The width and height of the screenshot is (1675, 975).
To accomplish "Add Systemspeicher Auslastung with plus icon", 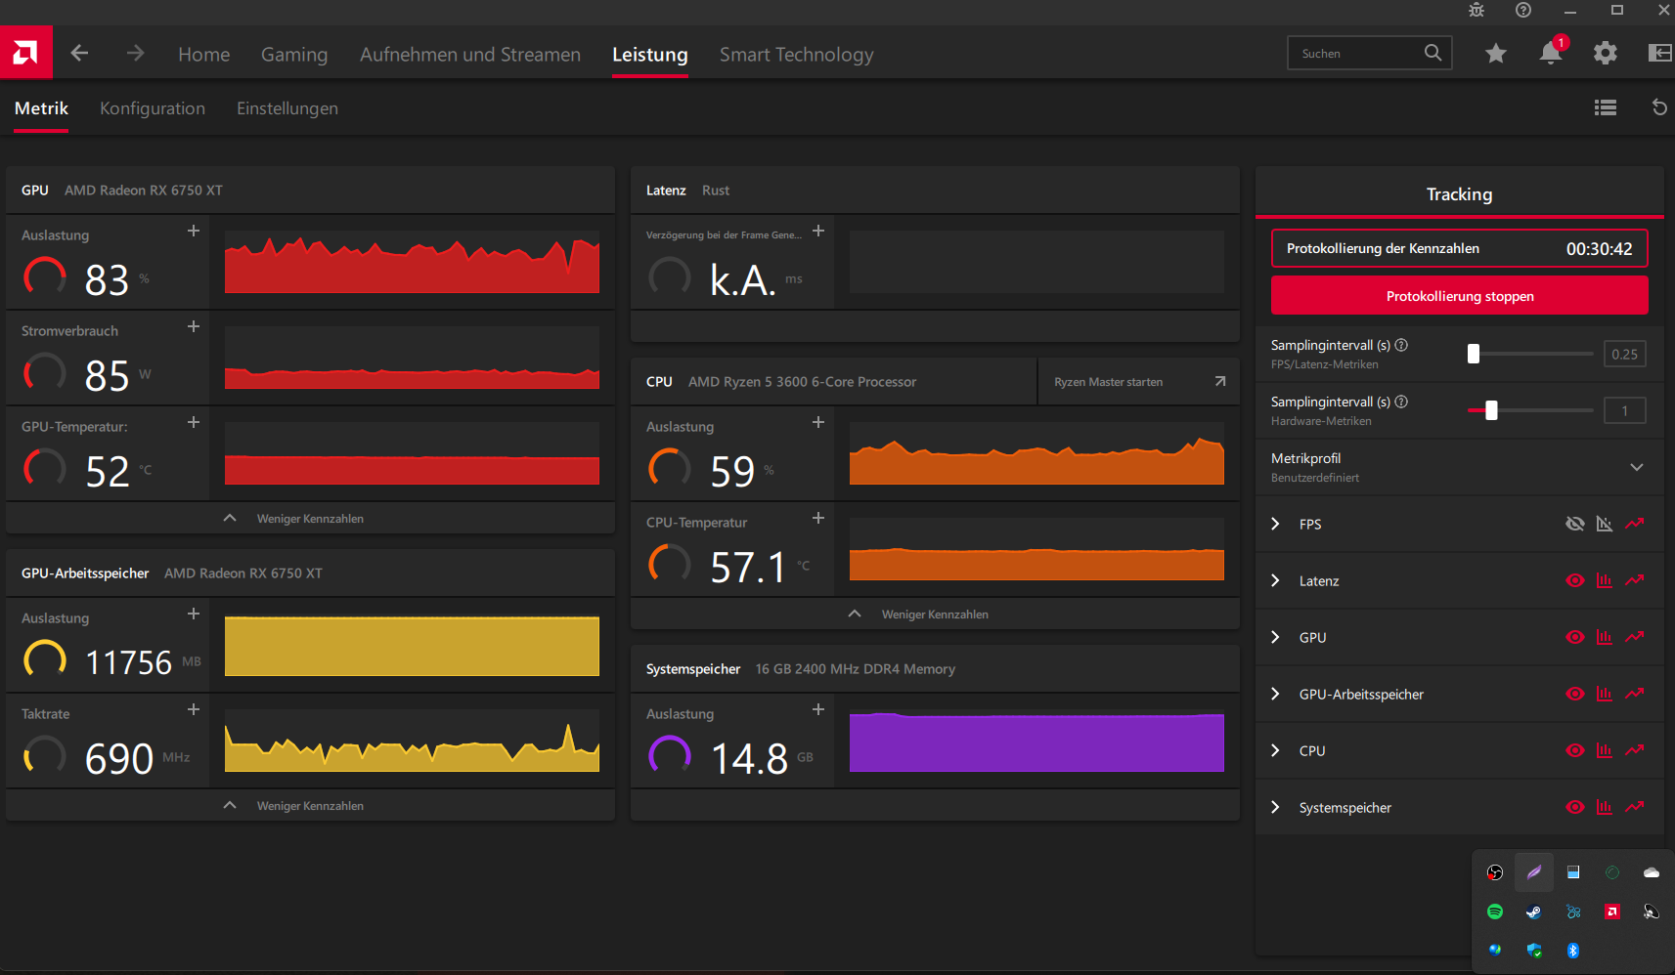I will [818, 709].
